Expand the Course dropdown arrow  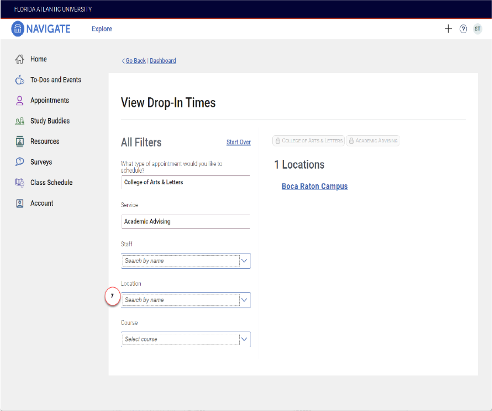(244, 339)
